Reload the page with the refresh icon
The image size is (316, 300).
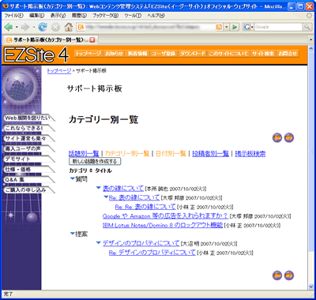click(43, 27)
